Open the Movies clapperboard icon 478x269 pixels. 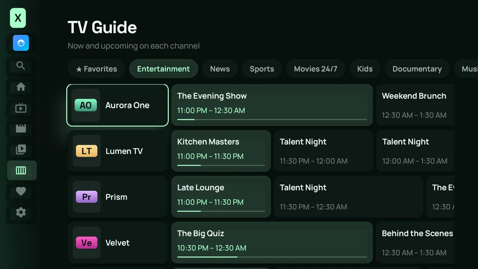coord(21,129)
